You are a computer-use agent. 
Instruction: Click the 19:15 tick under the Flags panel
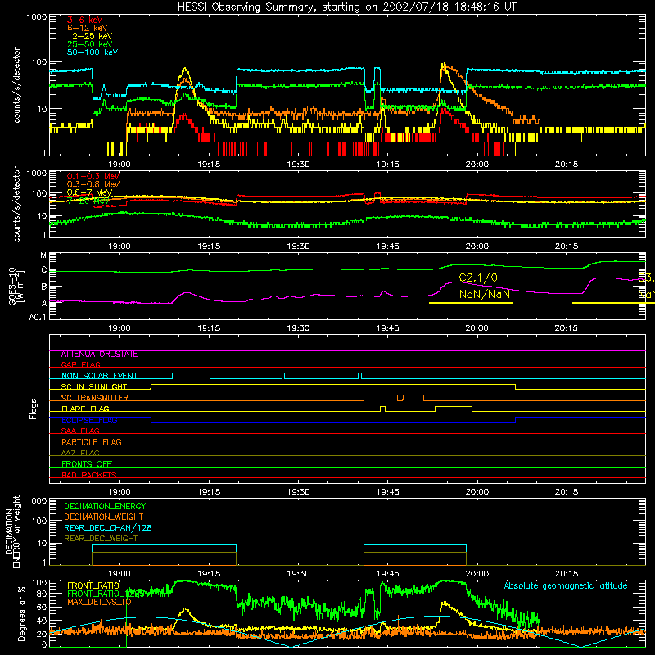[209, 492]
